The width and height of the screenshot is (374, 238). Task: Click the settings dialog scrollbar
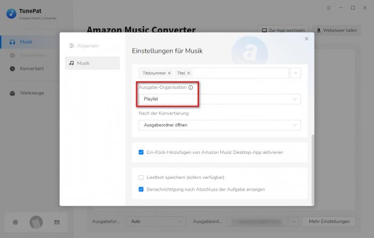(313, 169)
